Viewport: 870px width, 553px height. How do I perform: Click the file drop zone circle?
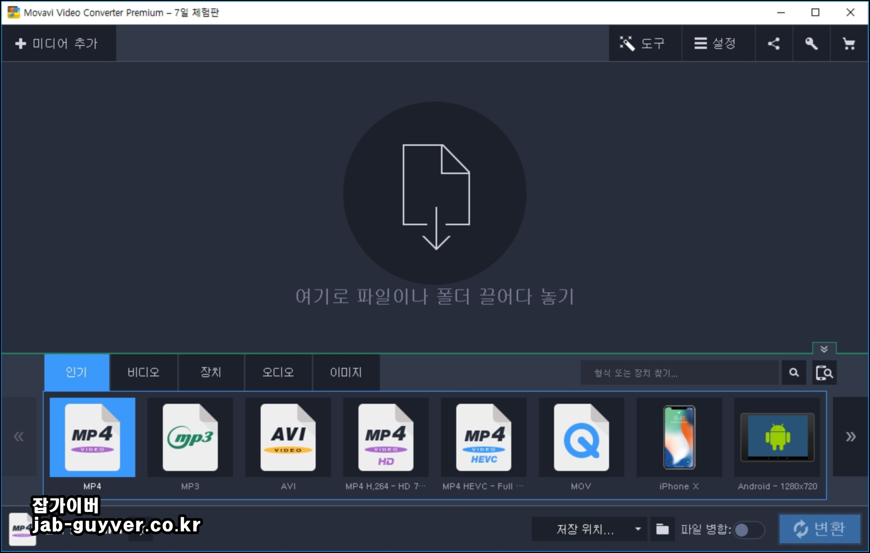click(x=435, y=193)
